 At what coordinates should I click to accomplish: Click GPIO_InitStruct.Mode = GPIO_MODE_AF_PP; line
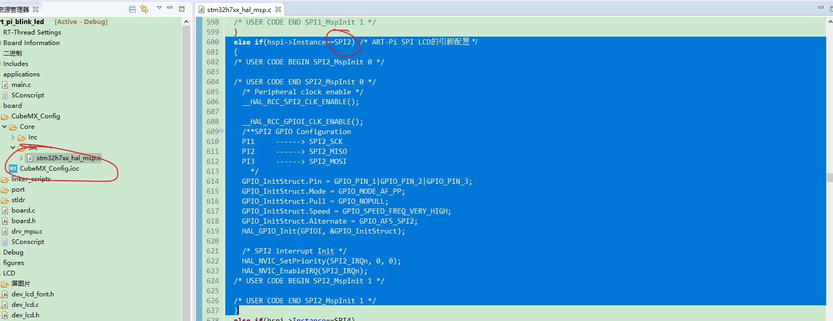click(324, 191)
